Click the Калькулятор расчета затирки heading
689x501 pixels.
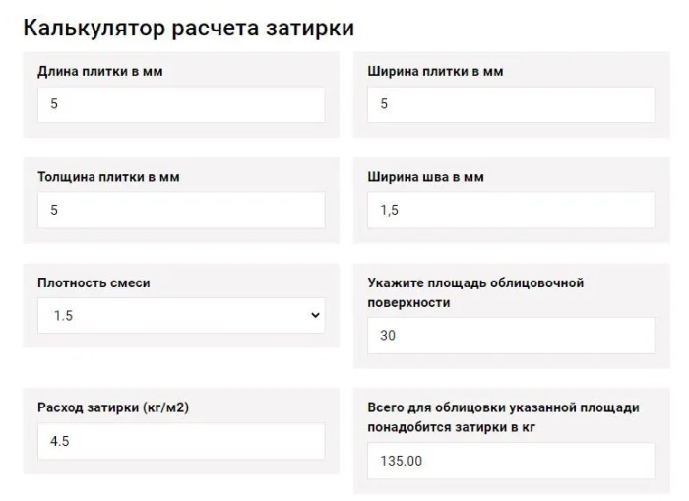188,28
